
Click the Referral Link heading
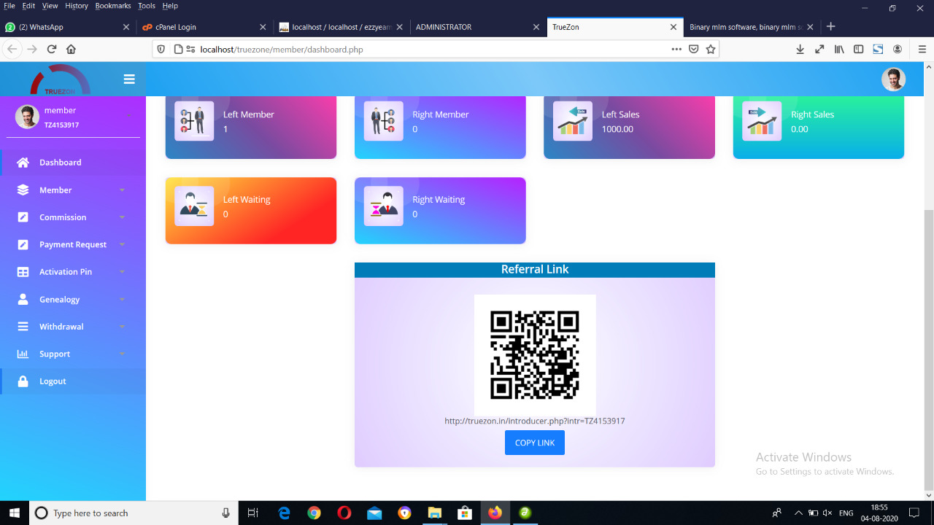tap(535, 269)
